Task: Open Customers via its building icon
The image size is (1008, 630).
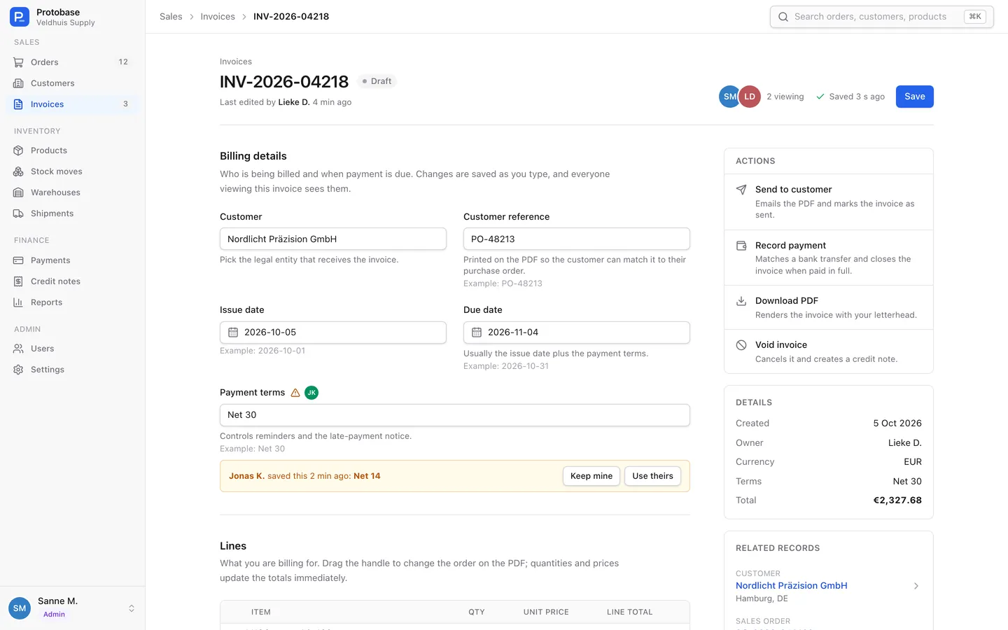Action: click(x=18, y=83)
